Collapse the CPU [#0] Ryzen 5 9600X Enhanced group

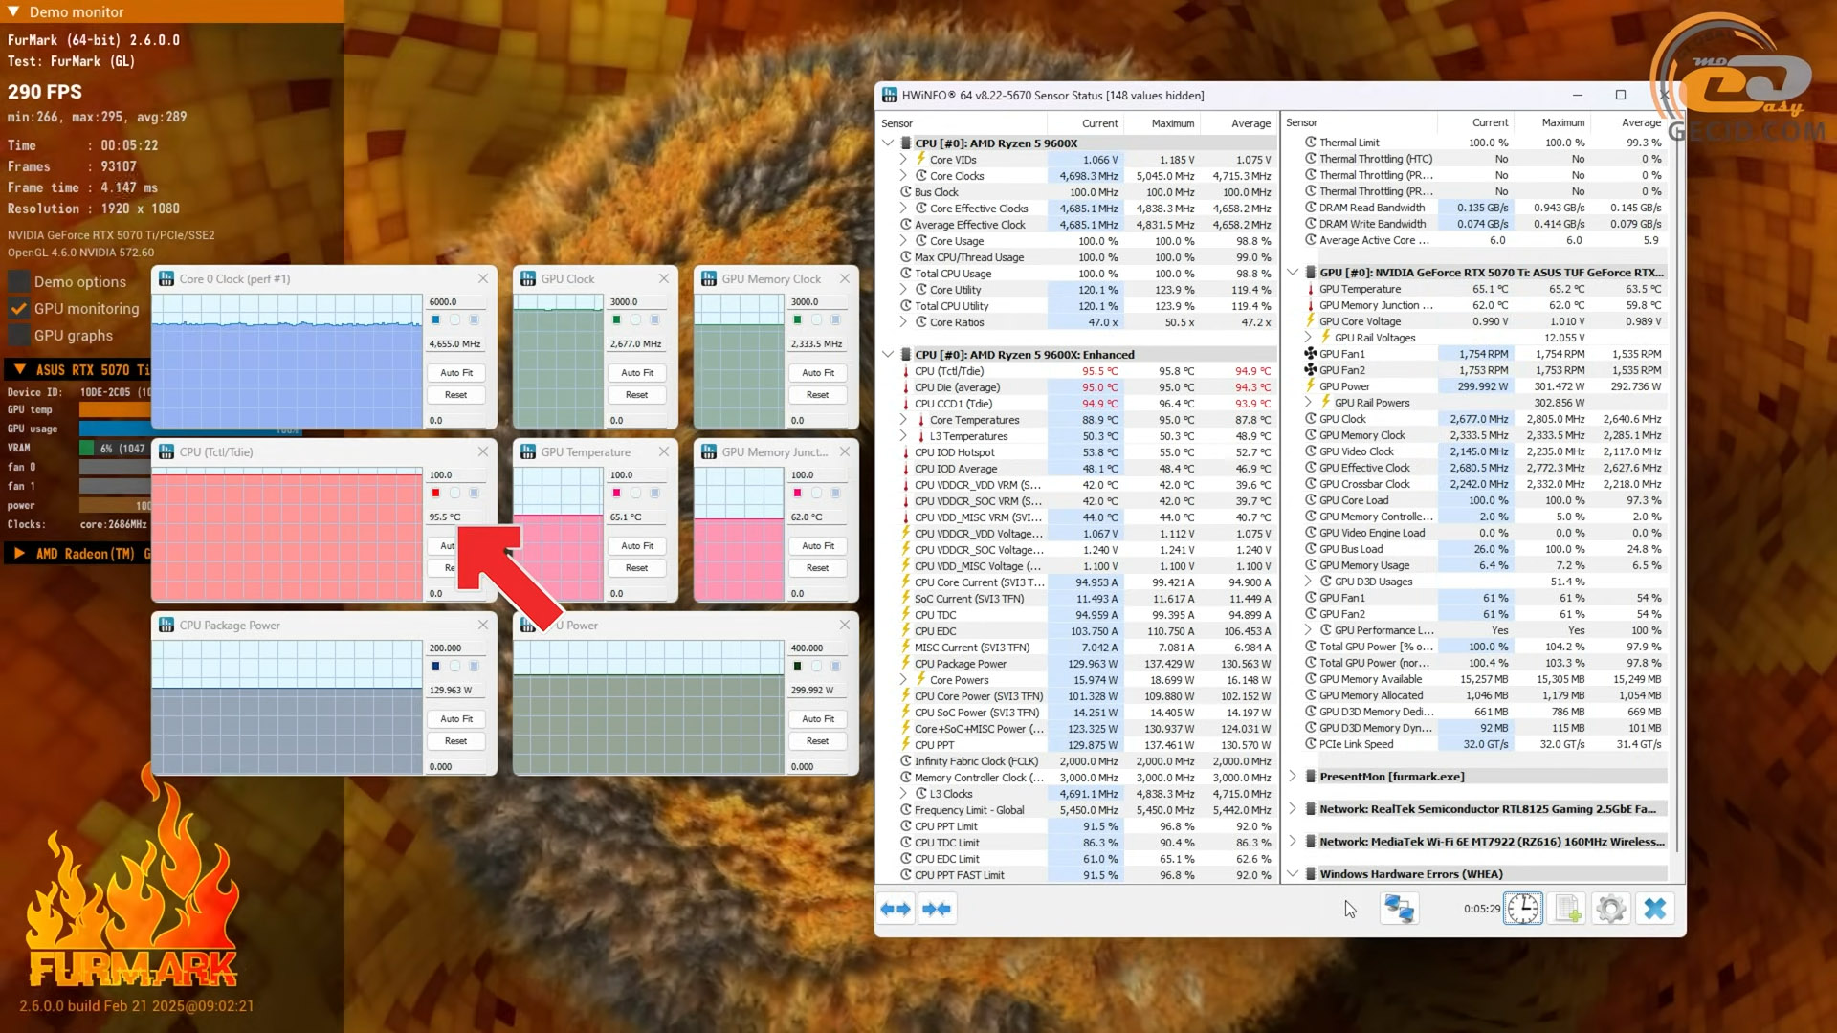(x=888, y=355)
